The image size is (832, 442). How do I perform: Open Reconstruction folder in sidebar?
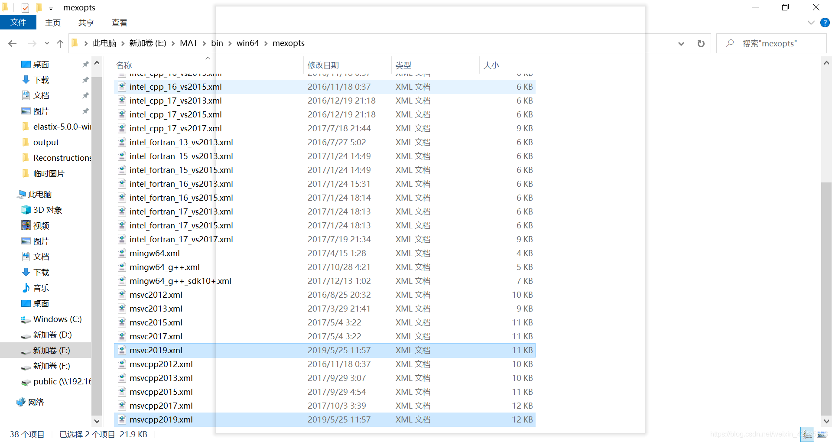(56, 158)
